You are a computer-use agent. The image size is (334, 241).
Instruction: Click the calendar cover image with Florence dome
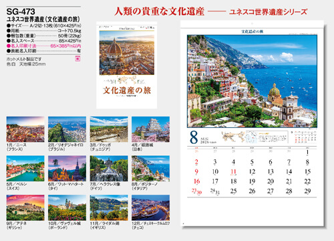pyautogui.click(x=127, y=53)
